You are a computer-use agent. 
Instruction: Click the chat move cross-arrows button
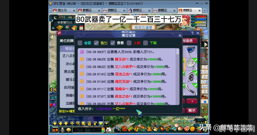tap(72, 123)
